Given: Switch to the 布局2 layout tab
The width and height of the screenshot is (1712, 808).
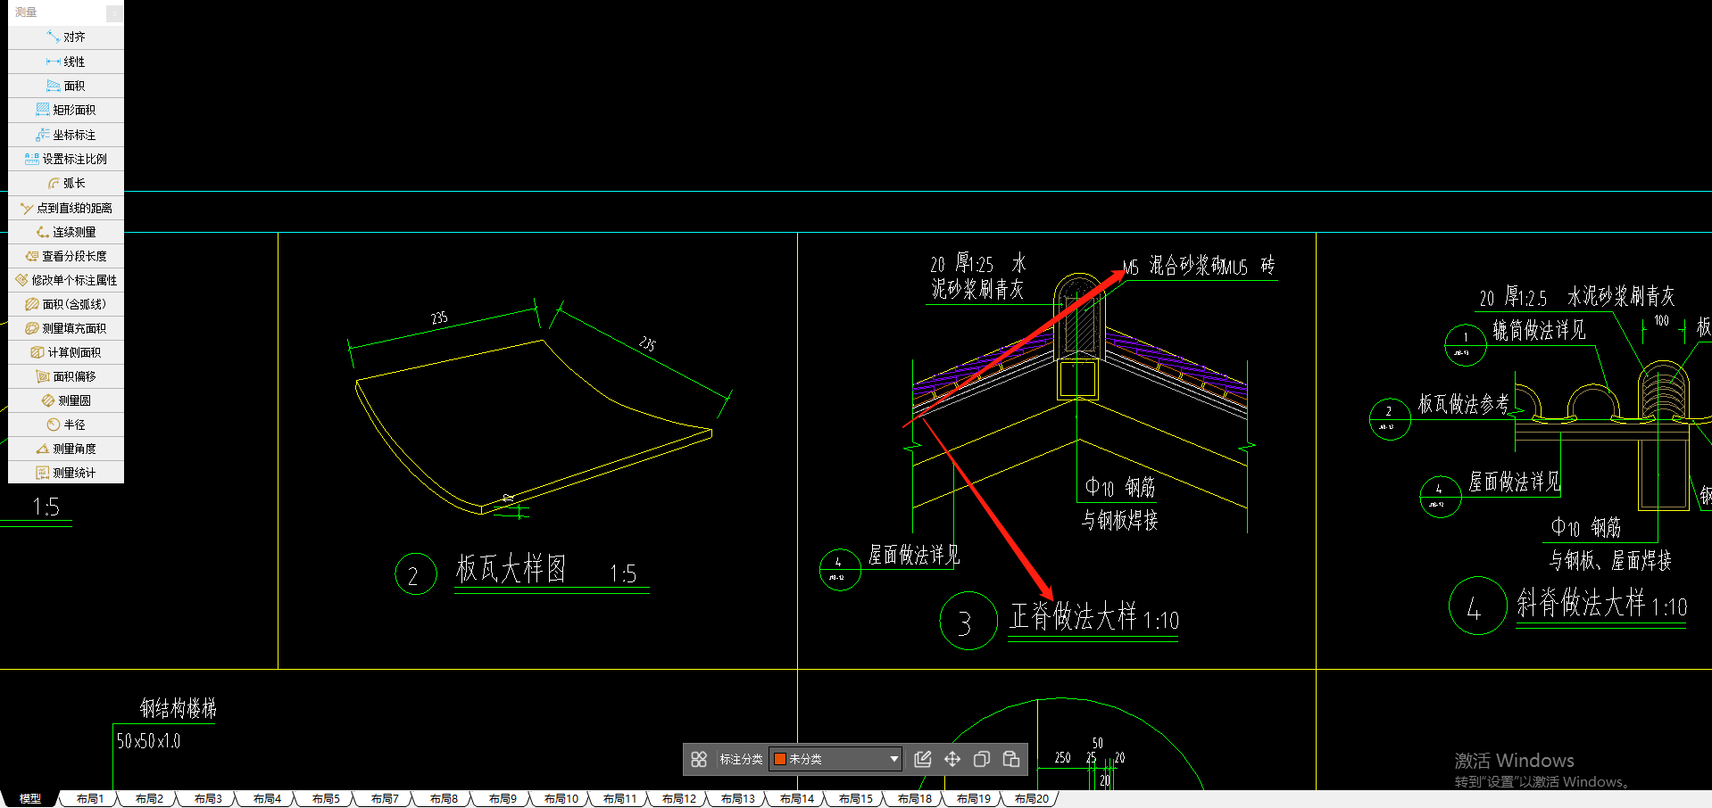Looking at the screenshot, I should (149, 799).
